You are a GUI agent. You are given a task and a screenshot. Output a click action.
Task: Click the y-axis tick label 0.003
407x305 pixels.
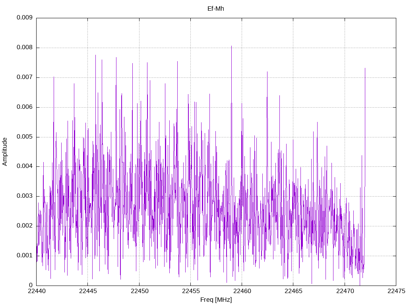pyautogui.click(x=25, y=196)
